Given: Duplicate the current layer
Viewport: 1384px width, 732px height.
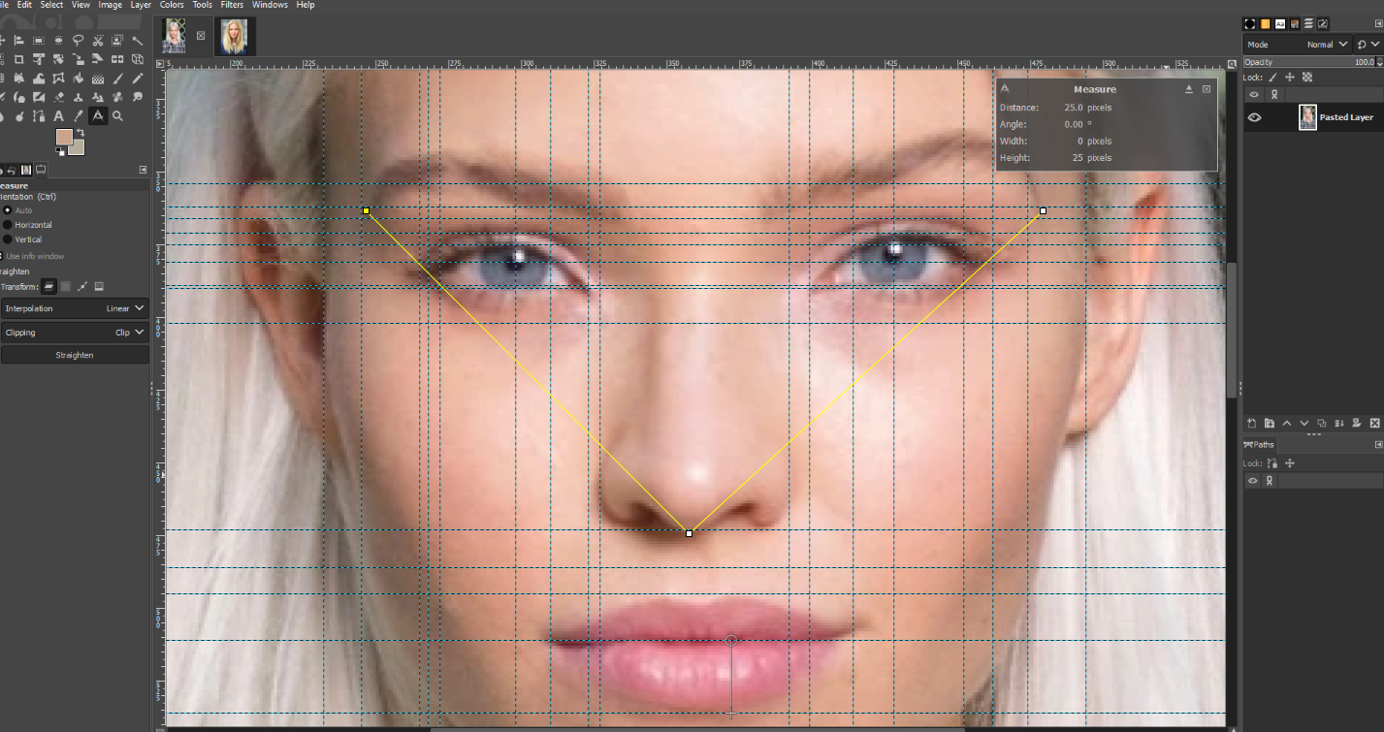Looking at the screenshot, I should [x=1322, y=424].
